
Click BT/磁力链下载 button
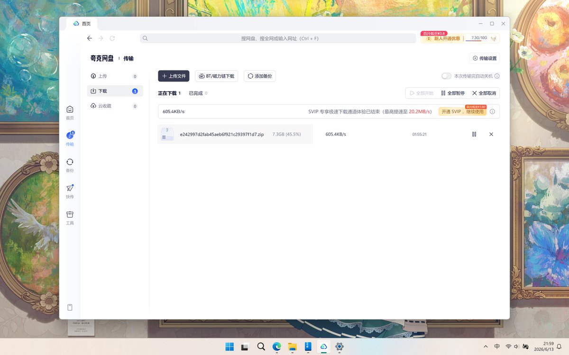click(217, 76)
